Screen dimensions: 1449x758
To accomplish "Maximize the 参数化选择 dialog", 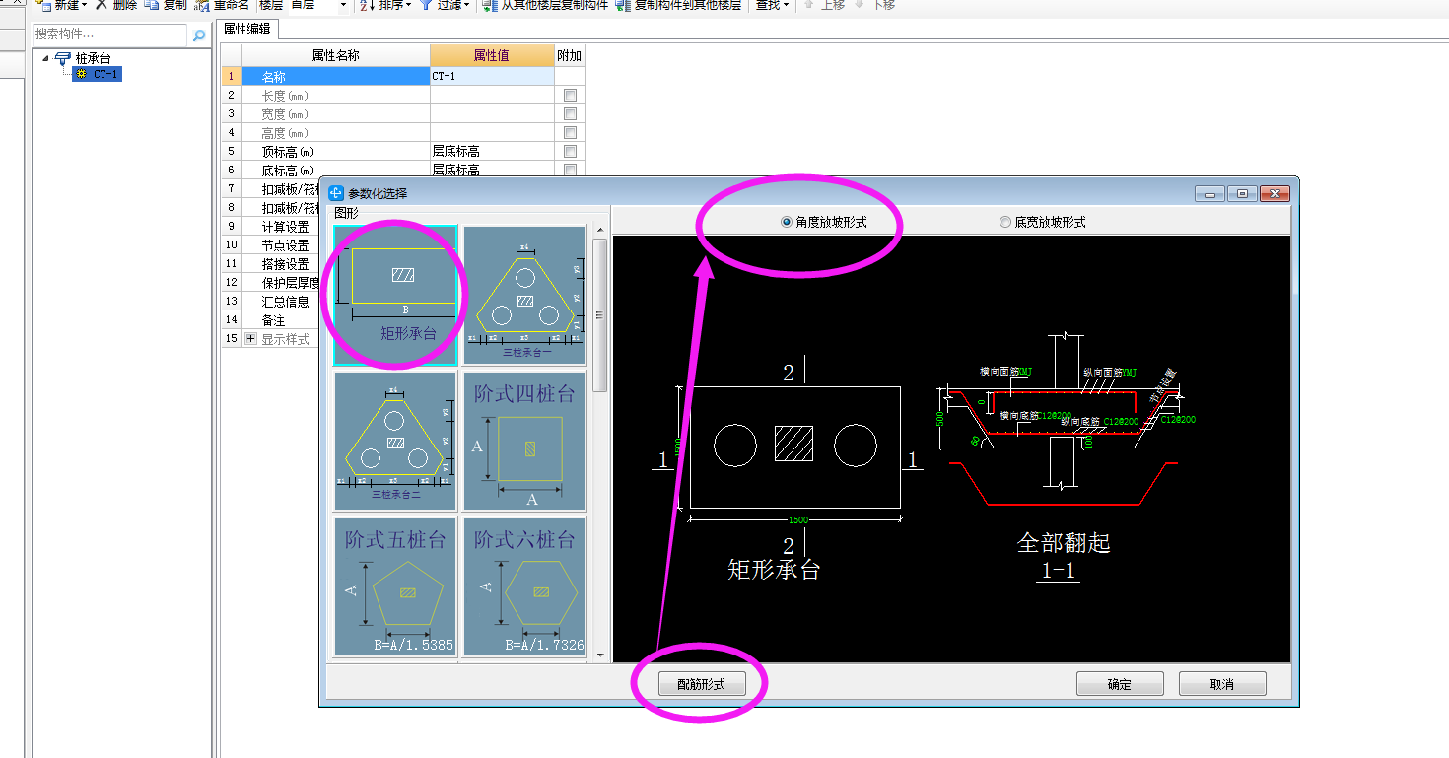I will 1242,193.
